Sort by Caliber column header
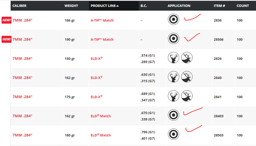The image size is (256, 146). pyautogui.click(x=19, y=6)
